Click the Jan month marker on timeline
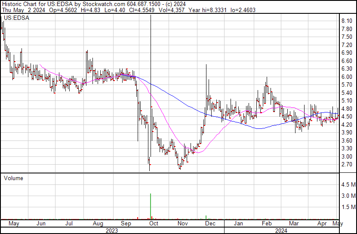This screenshot has width=357, height=234. click(238, 224)
